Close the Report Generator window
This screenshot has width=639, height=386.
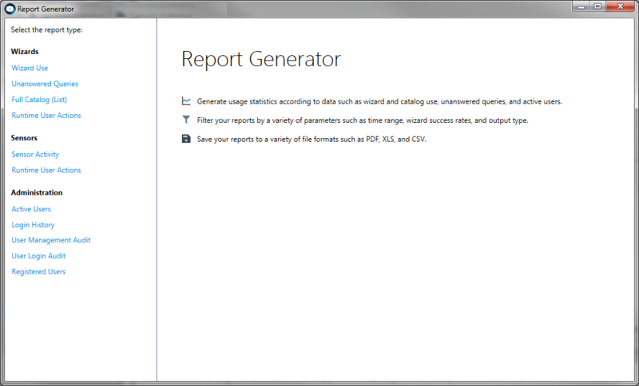pos(621,6)
